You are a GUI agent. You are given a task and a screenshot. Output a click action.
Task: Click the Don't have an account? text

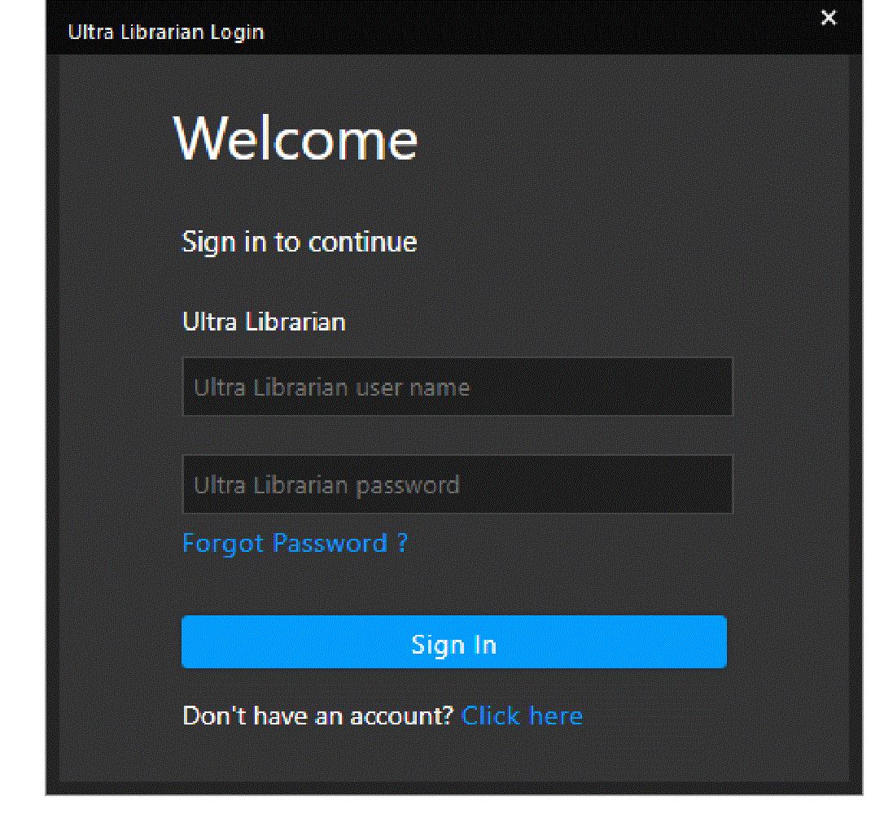click(x=318, y=716)
